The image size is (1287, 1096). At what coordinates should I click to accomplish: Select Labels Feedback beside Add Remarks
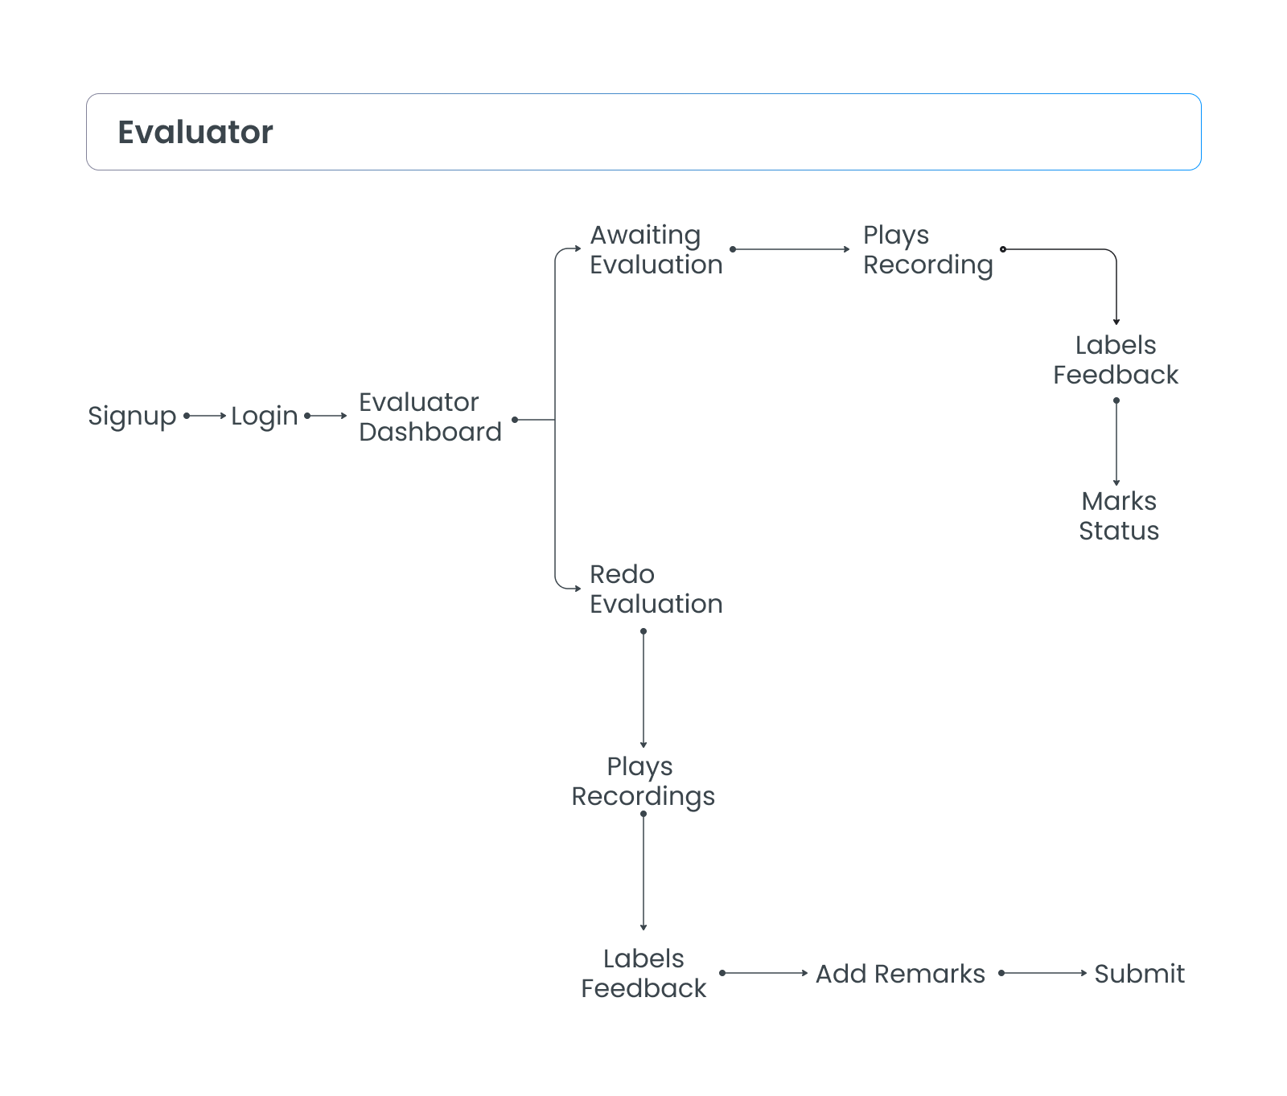[643, 973]
